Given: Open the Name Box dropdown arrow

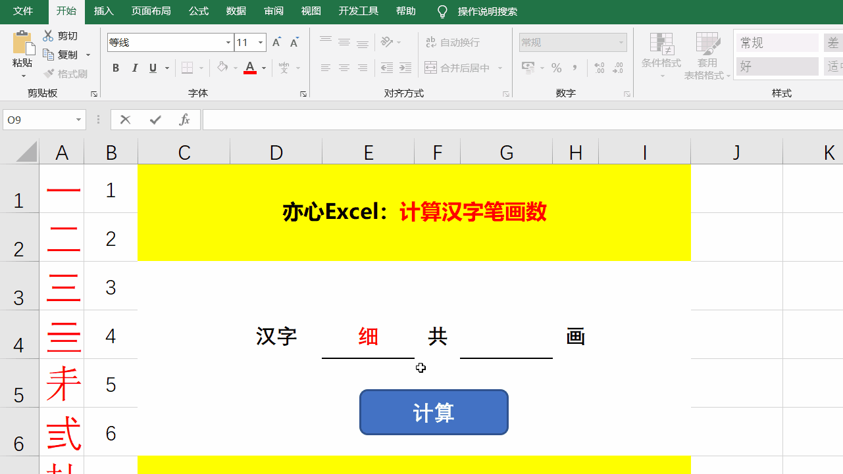Looking at the screenshot, I should (80, 120).
